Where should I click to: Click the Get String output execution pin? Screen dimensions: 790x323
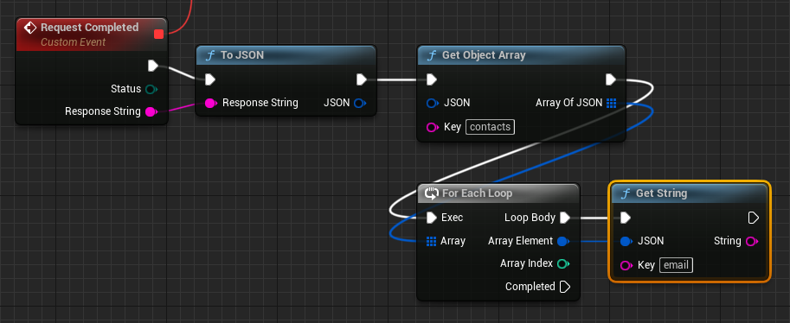753,218
